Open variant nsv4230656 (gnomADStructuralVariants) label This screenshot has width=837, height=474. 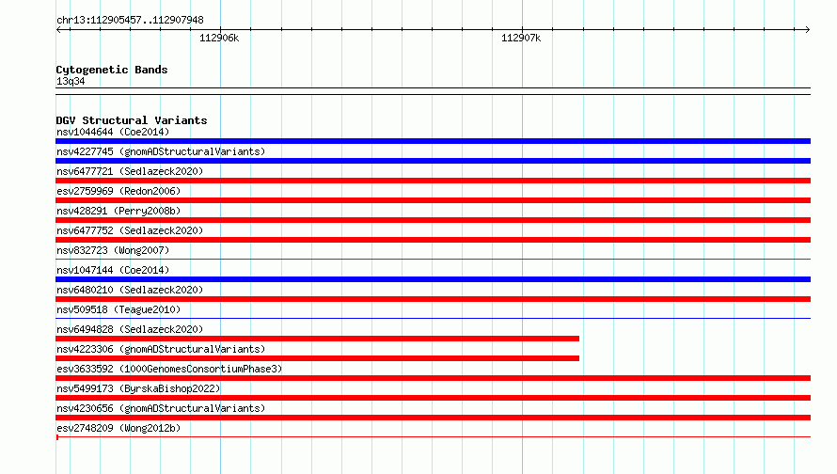pos(161,408)
